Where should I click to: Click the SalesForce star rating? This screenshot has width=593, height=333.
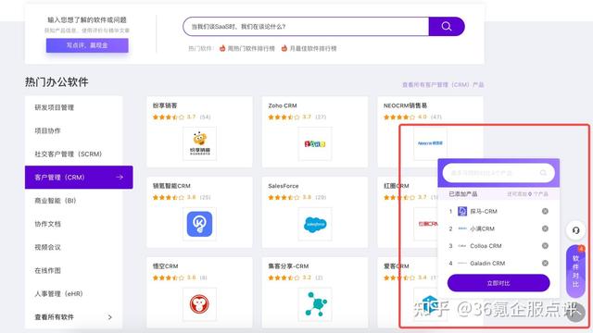284,197
